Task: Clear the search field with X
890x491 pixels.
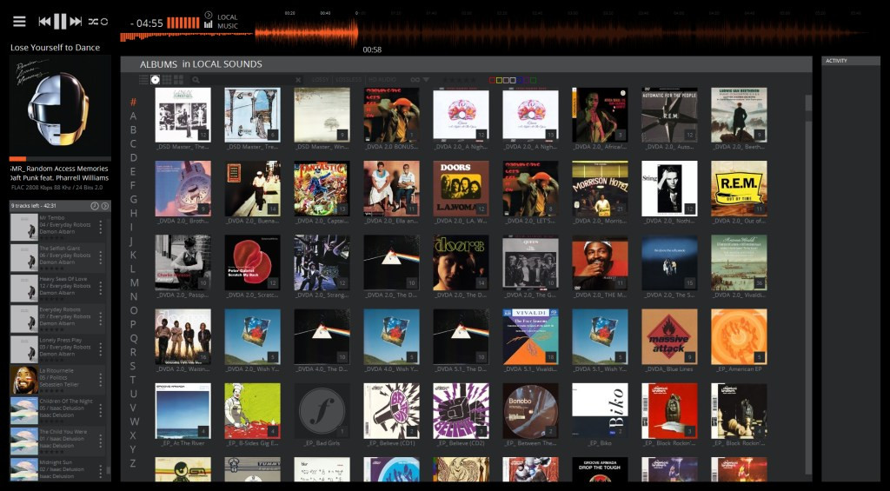Action: [x=299, y=80]
